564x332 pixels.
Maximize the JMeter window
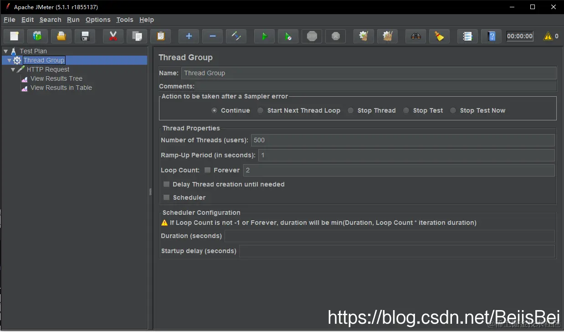532,7
